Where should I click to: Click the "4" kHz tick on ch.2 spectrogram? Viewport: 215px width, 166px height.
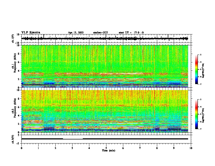click(19, 116)
